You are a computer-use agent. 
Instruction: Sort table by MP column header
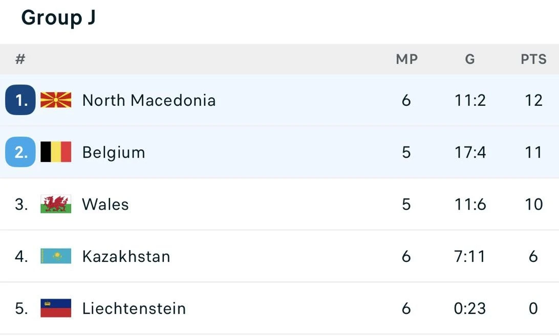tap(407, 59)
